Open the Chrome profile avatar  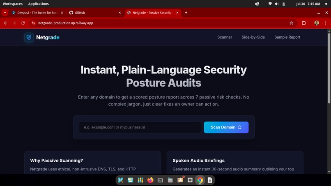pyautogui.click(x=317, y=23)
